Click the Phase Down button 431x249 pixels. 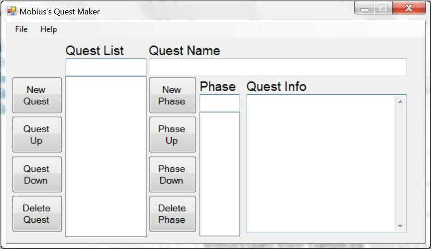point(173,174)
